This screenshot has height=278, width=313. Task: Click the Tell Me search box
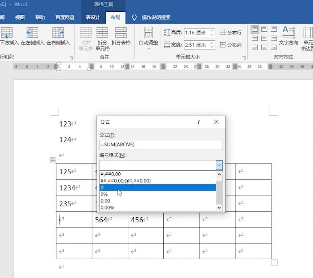pos(156,17)
